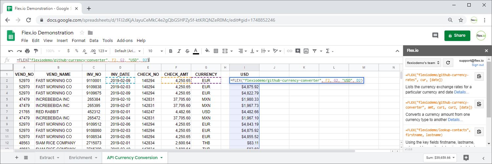Image resolution: width=492 pixels, height=164 pixels.
Task: Open the fill color bucket
Action: (x=207, y=51)
